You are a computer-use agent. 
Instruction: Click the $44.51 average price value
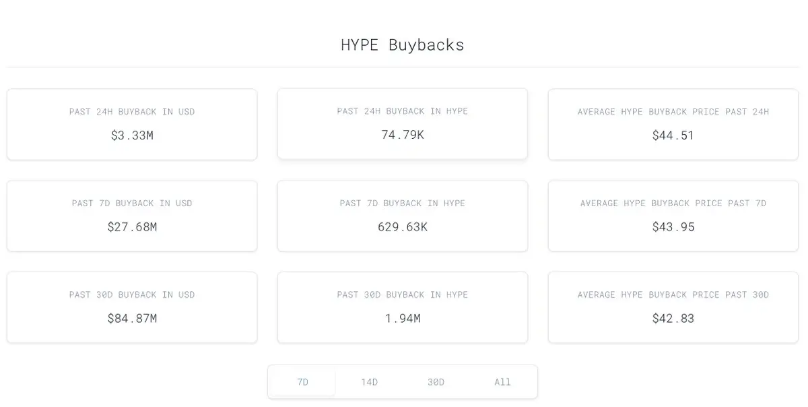(x=673, y=135)
